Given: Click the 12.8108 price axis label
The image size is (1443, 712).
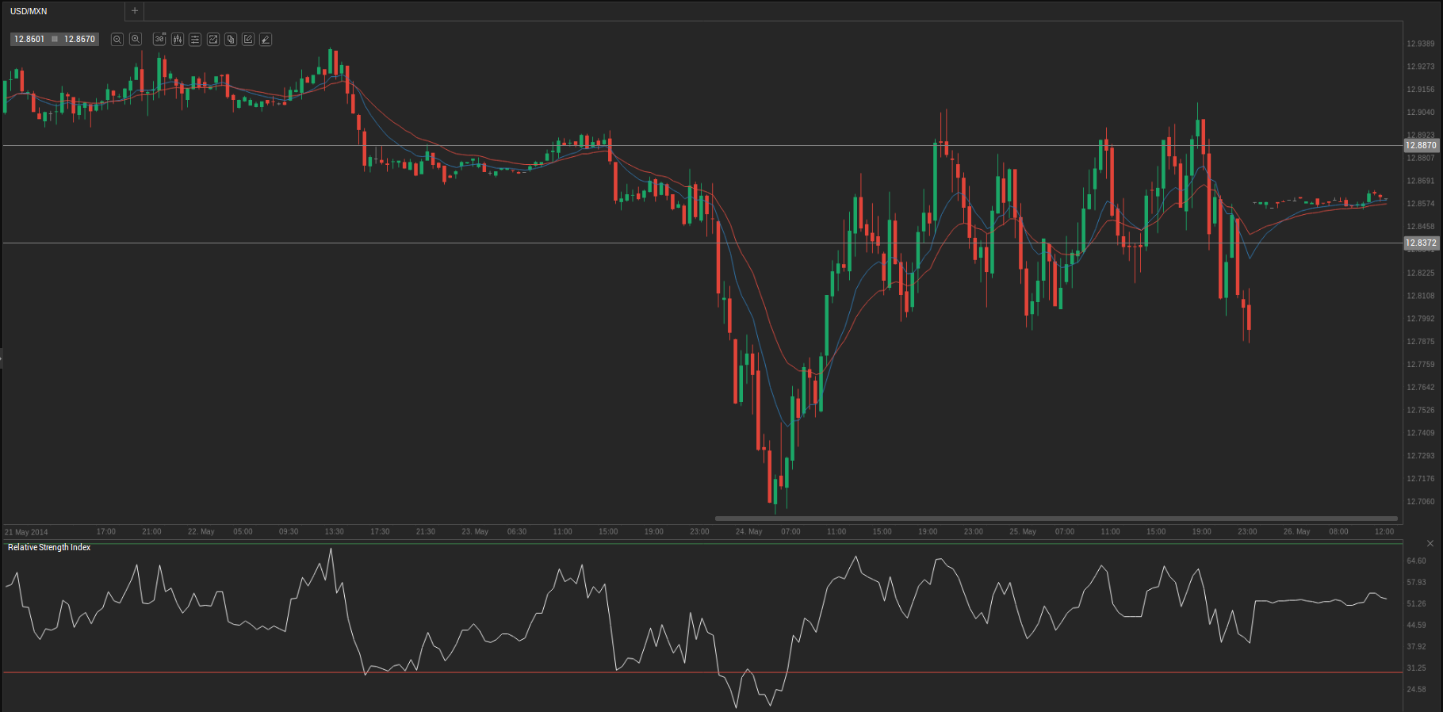Looking at the screenshot, I should pos(1420,296).
